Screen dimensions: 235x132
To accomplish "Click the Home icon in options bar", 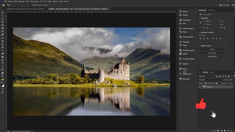I will click(x=3, y=5).
